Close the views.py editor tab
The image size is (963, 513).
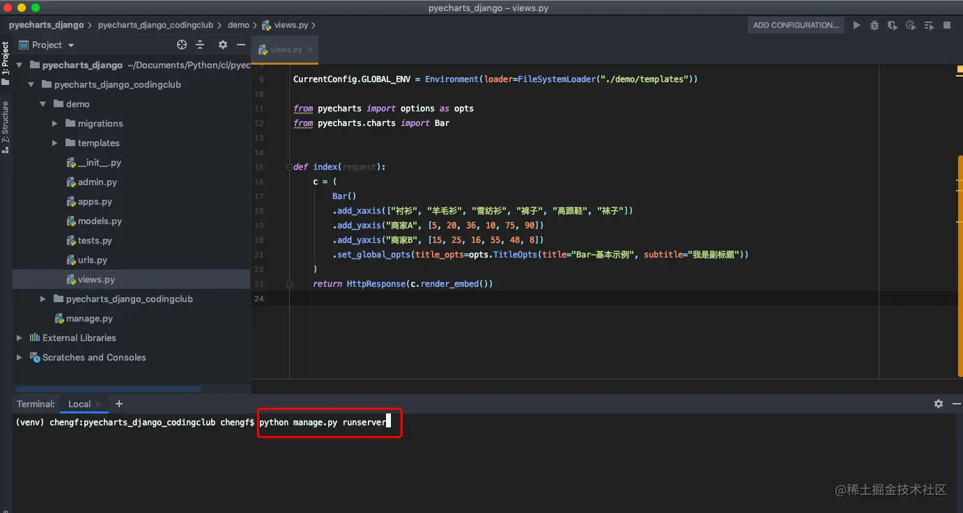310,50
